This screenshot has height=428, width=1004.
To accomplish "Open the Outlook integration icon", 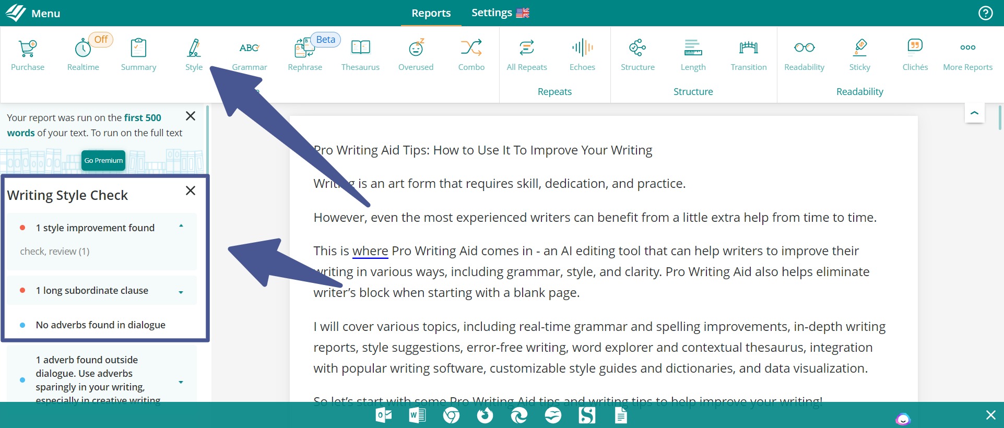I will coord(384,415).
